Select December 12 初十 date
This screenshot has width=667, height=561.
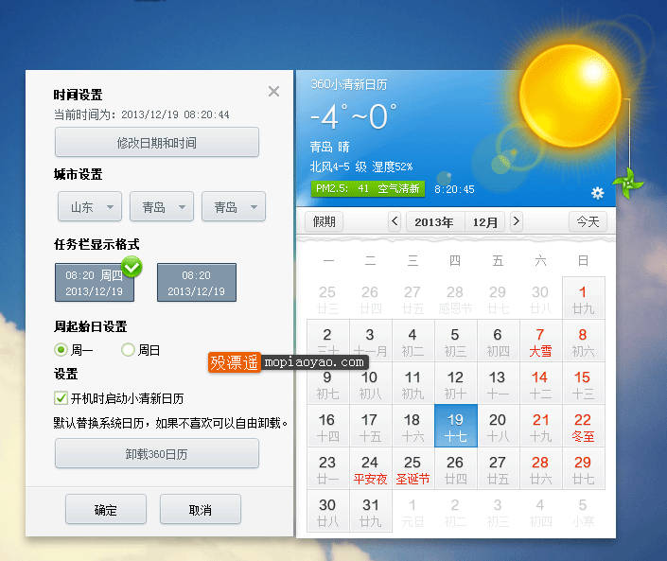456,383
